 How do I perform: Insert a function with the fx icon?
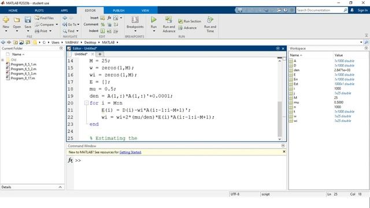click(x=109, y=18)
